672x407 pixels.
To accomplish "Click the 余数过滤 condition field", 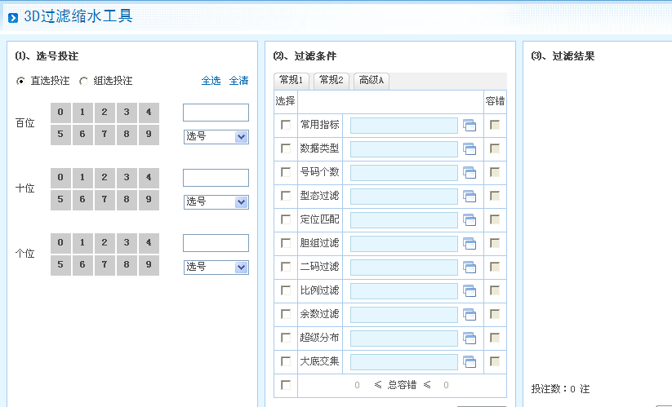I will pos(404,315).
